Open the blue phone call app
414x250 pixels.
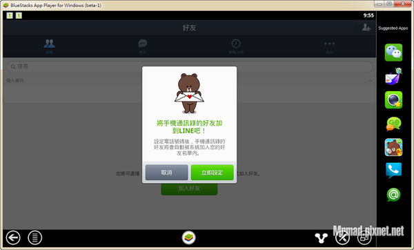pyautogui.click(x=393, y=171)
